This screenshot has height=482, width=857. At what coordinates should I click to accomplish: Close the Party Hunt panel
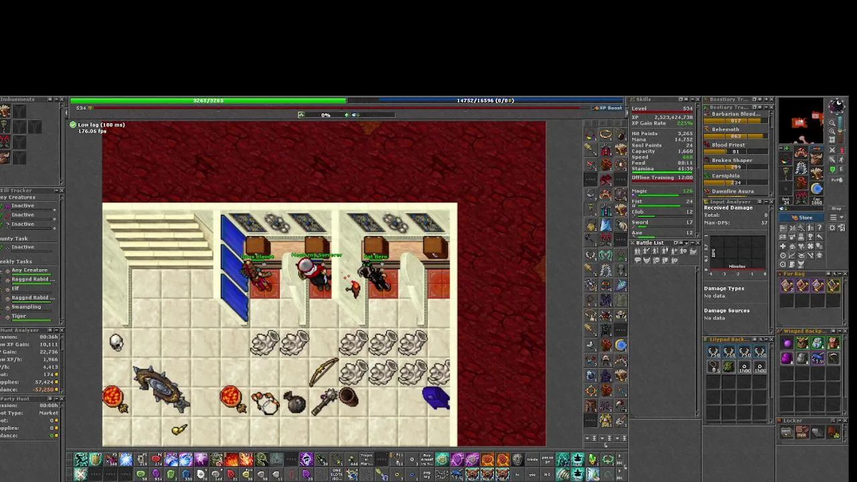pyautogui.click(x=62, y=398)
